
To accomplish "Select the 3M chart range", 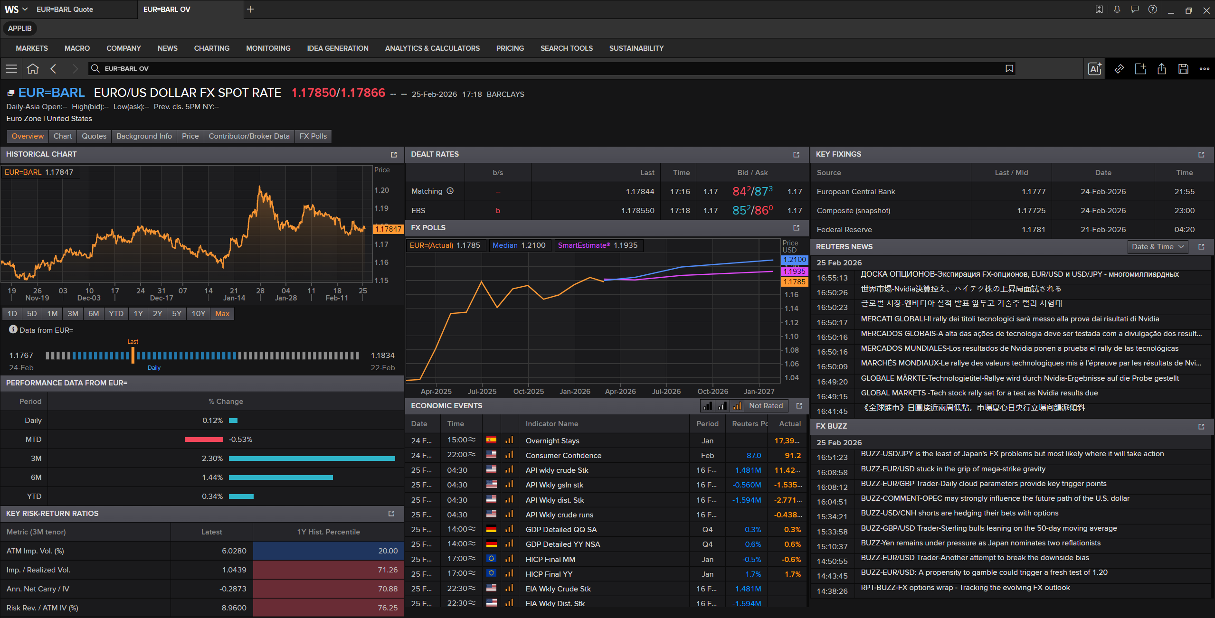I will coord(73,314).
